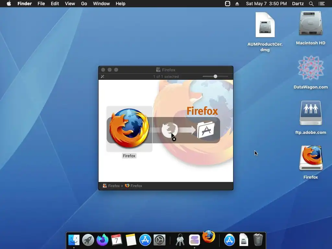Open Finder from the Dock

[74, 240]
